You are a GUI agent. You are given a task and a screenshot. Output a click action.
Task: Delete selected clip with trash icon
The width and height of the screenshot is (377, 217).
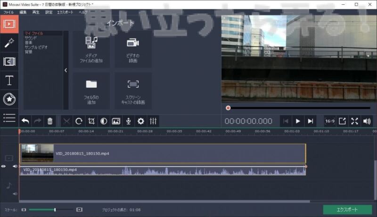(50, 121)
